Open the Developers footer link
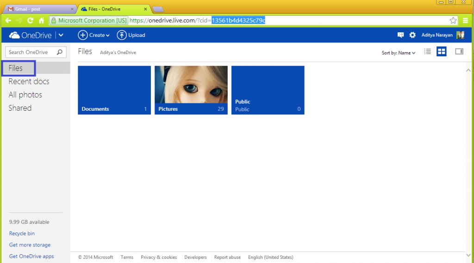Viewport: 474px width, 263px height. click(x=196, y=257)
